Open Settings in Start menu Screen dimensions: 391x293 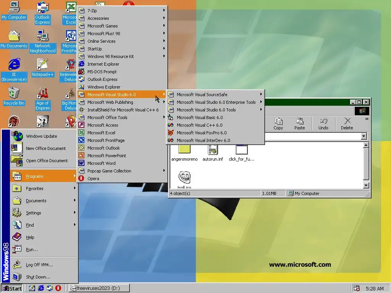coord(43,213)
